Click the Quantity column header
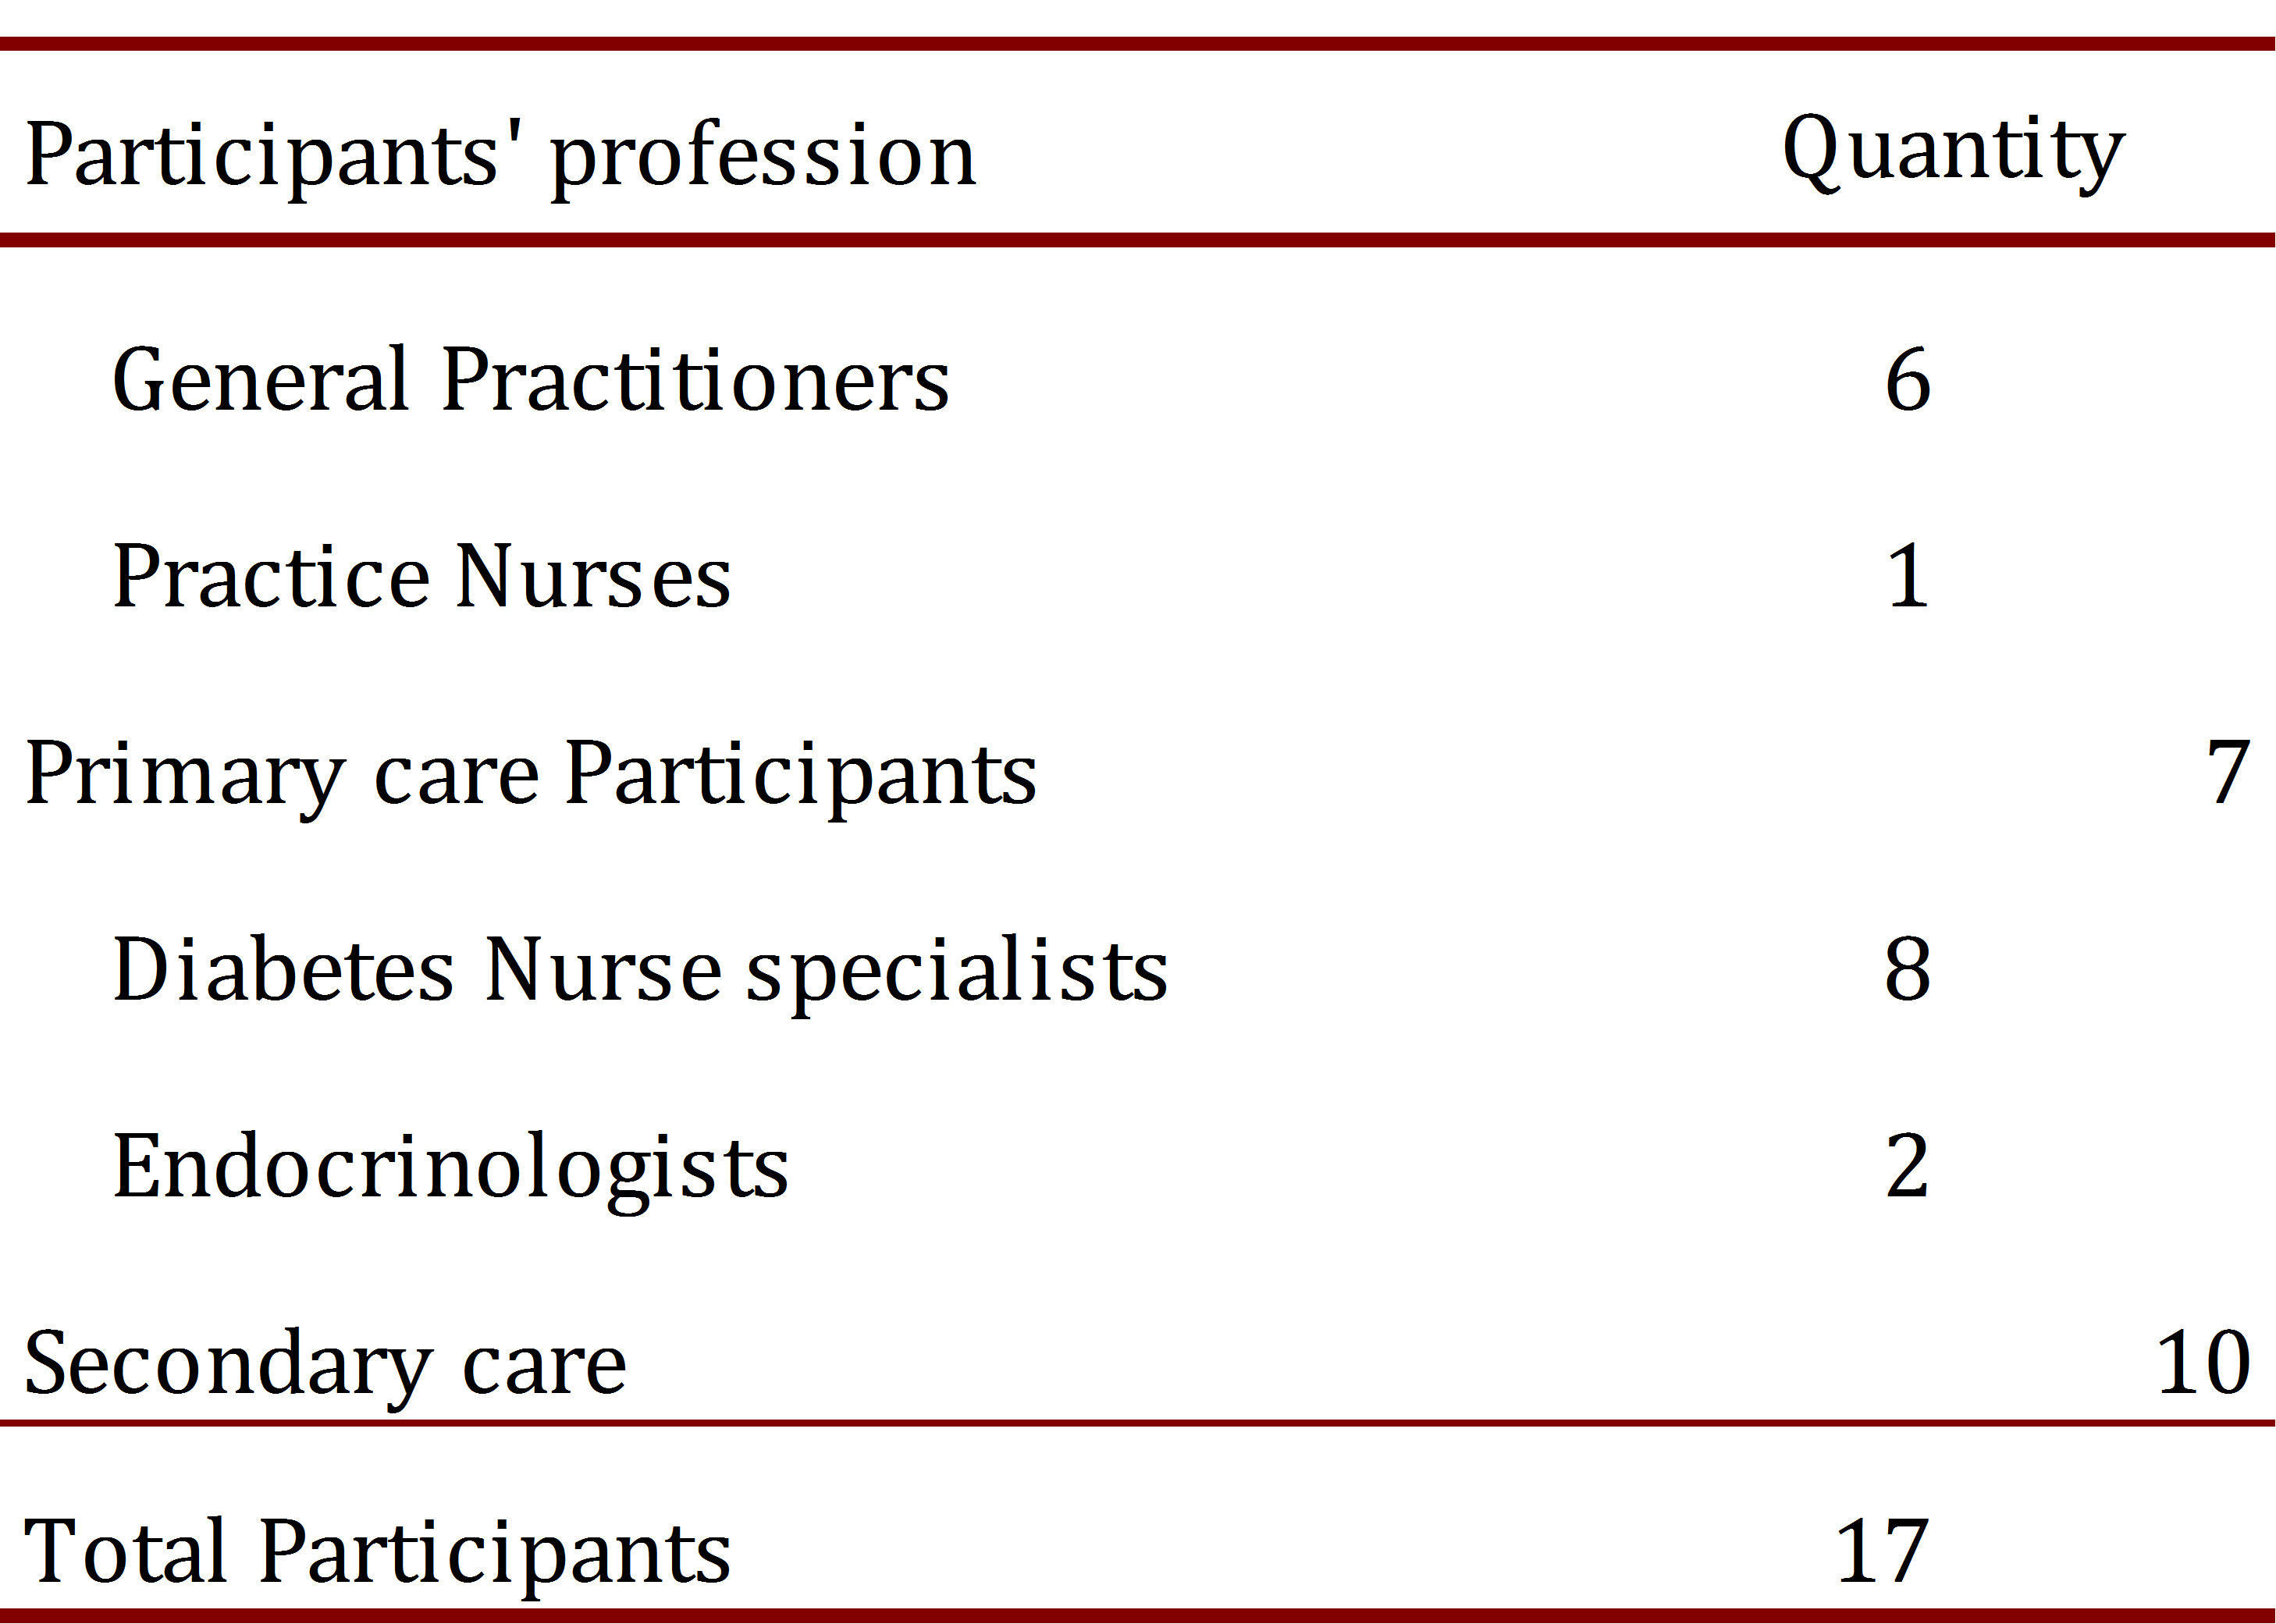This screenshot has width=2276, height=1624. tap(1953, 152)
